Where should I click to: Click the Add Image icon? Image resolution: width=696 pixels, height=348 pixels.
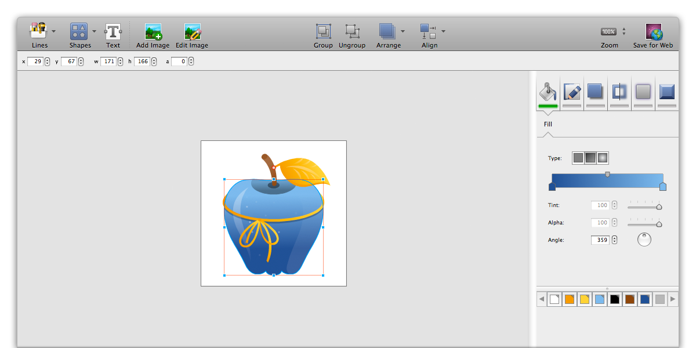[153, 31]
